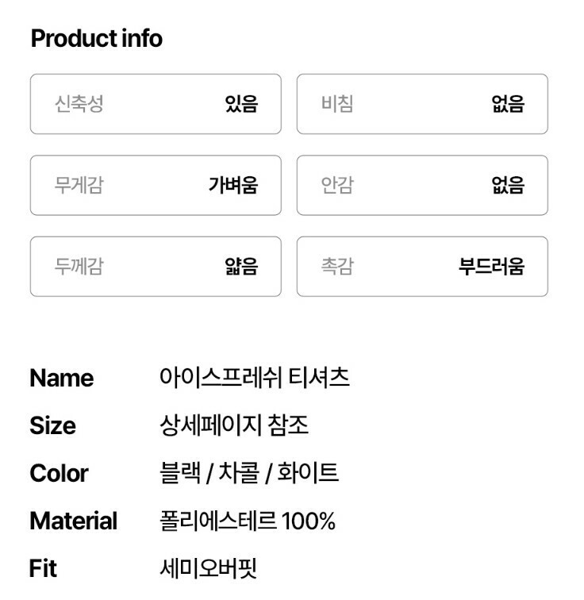Click the Fit label
Viewport: 584px width, 600px height.
(43, 569)
